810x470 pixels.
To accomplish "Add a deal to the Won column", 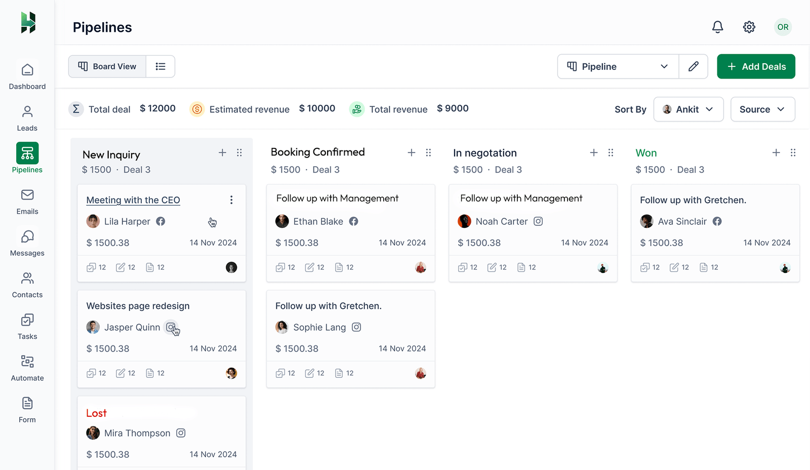I will point(776,152).
